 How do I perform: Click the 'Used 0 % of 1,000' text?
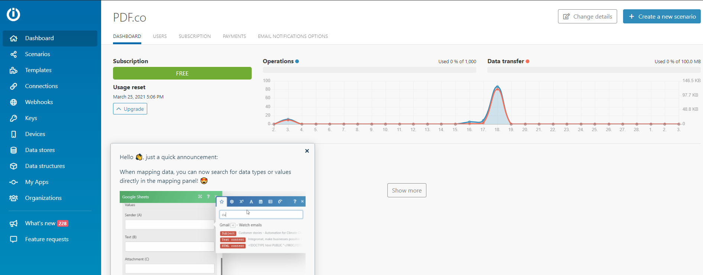coord(457,62)
